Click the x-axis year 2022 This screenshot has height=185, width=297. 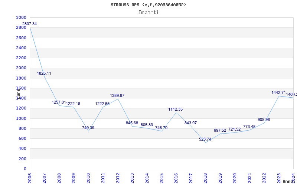[264, 178]
